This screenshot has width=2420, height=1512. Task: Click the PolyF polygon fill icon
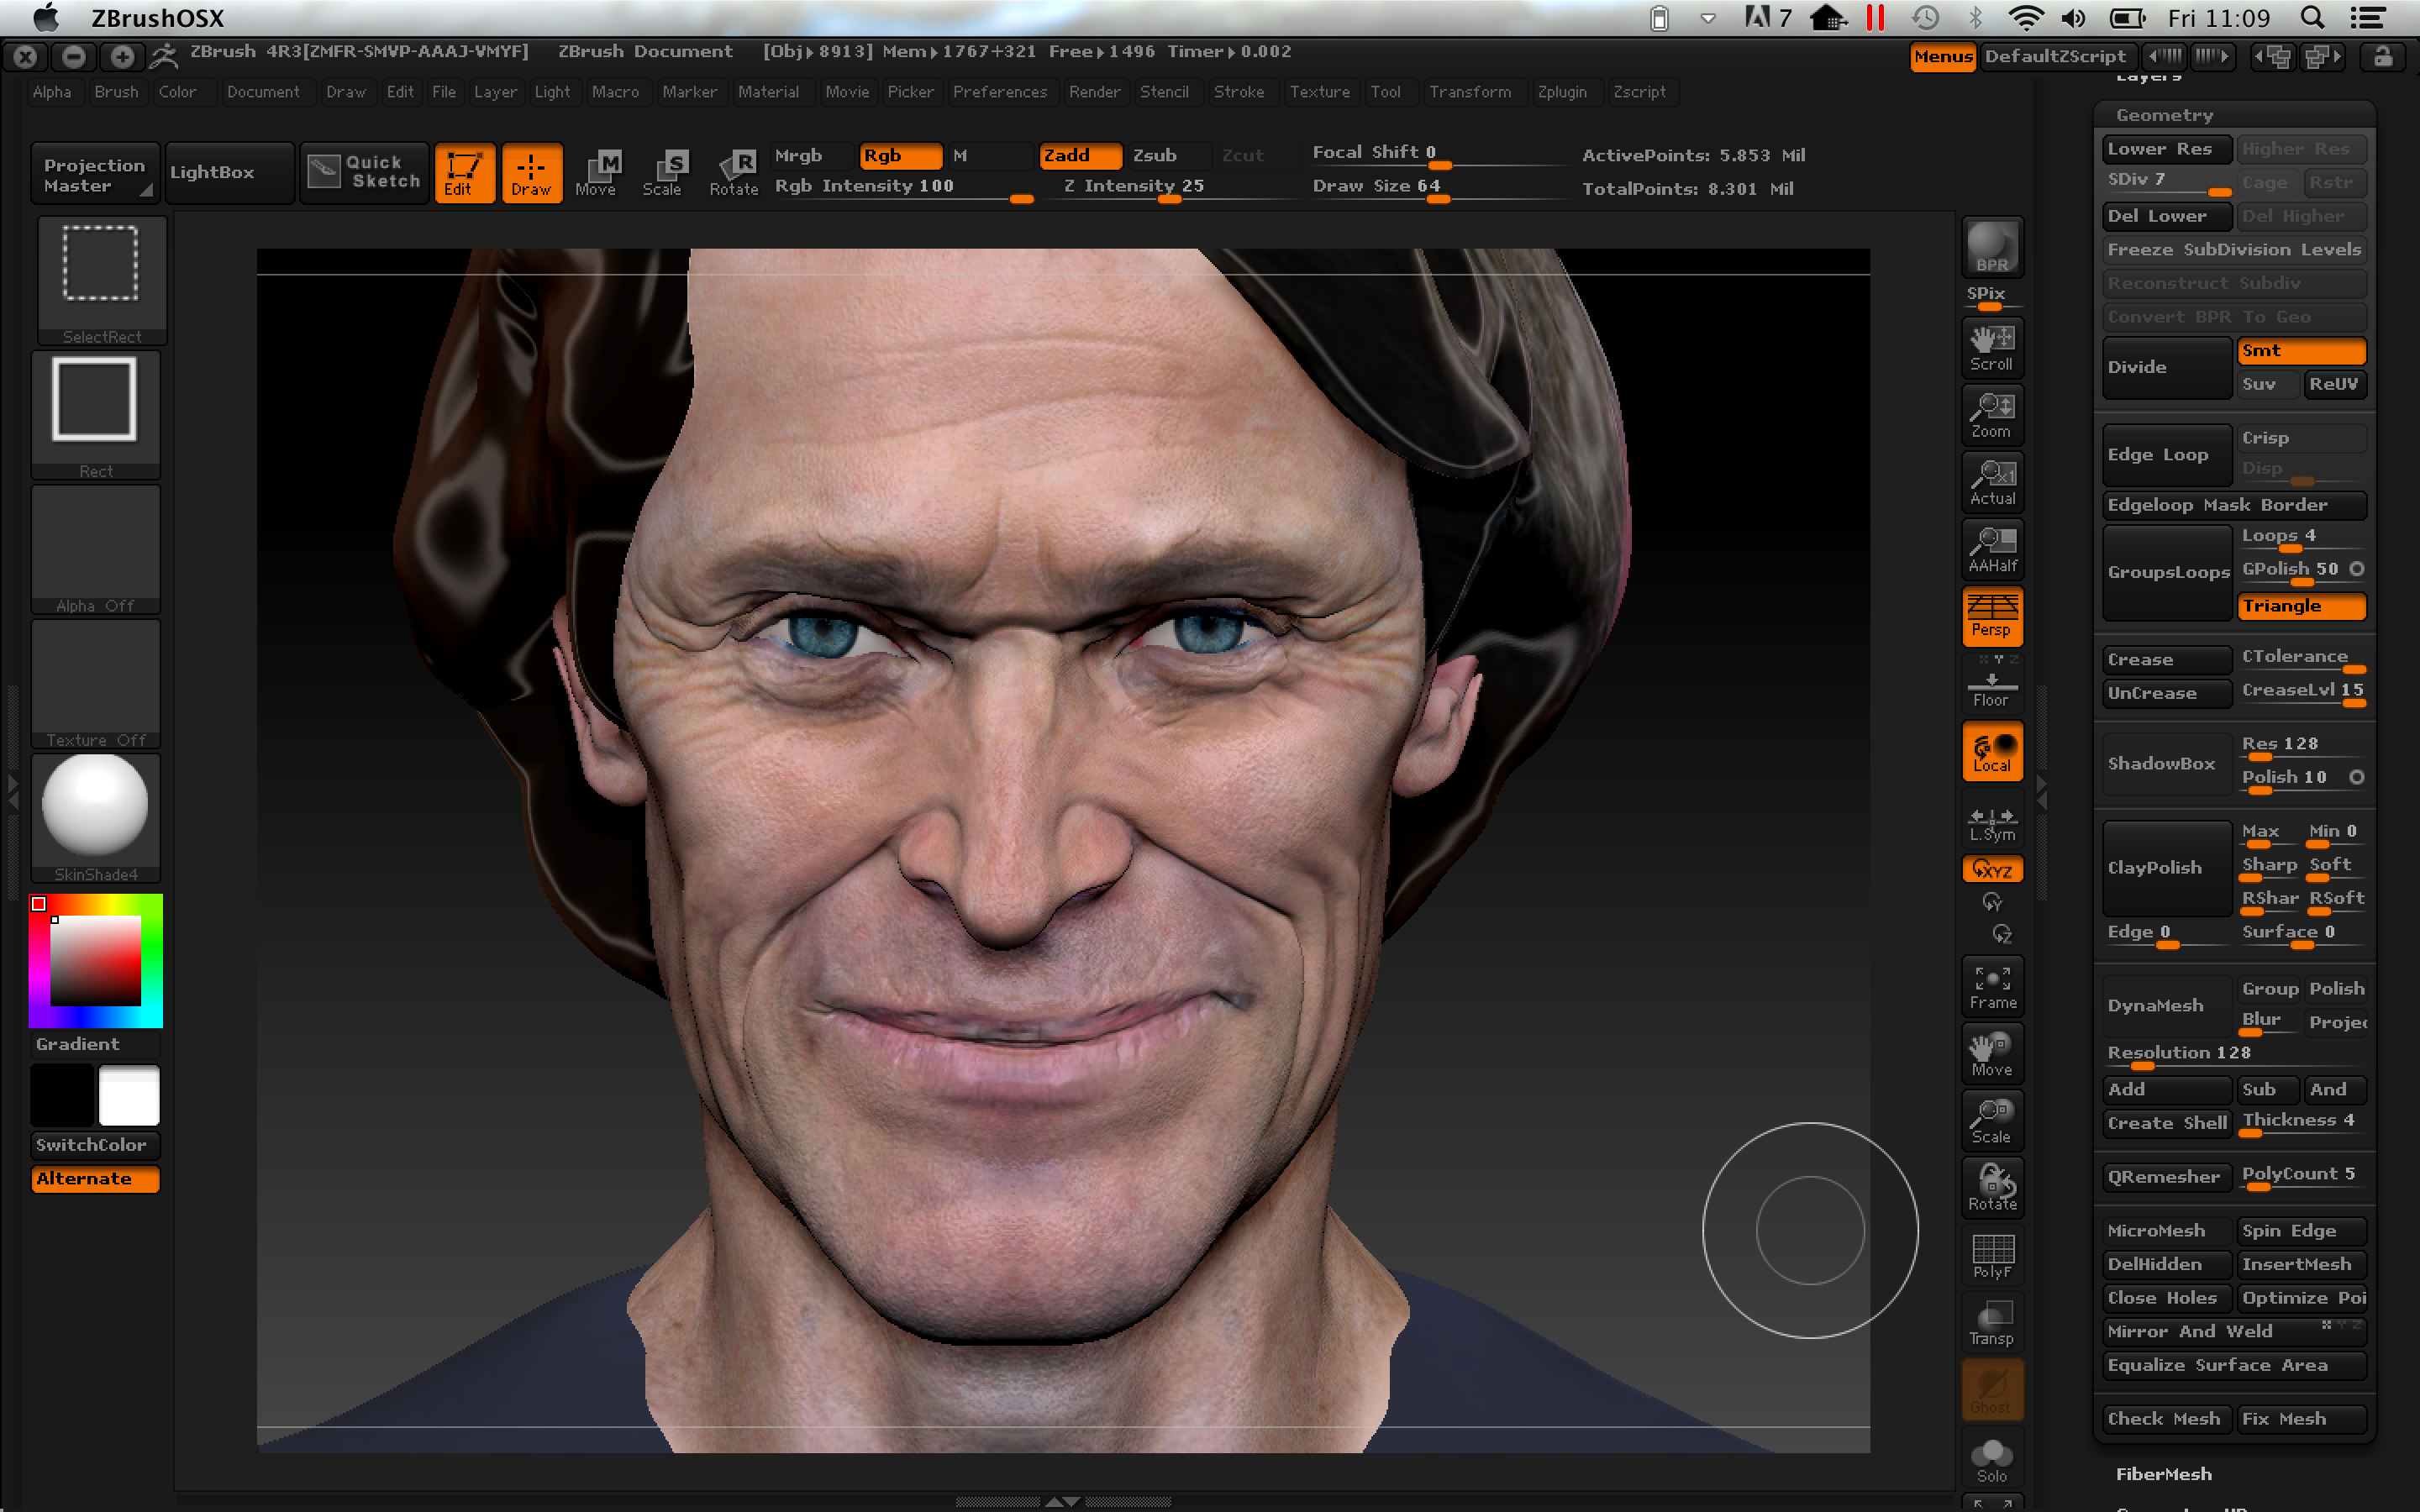pos(1991,1254)
